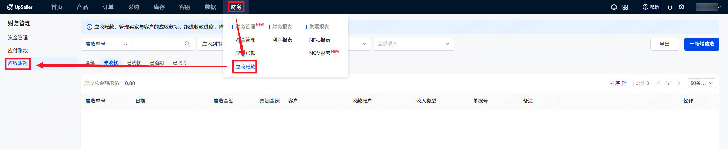728x149 pixels.
Task: Select 利润报表 in the 财务 menu
Action: pos(282,40)
